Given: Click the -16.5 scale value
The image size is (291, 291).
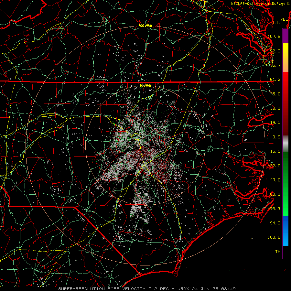Looking at the screenshot, I should click(x=274, y=151).
